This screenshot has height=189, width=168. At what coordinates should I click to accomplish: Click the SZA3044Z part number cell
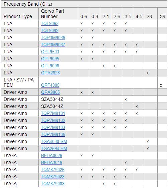[58, 99]
